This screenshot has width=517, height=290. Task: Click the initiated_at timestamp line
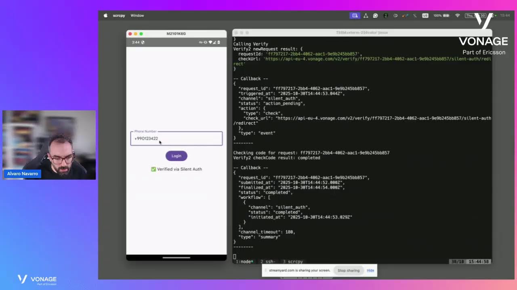tap(300, 217)
